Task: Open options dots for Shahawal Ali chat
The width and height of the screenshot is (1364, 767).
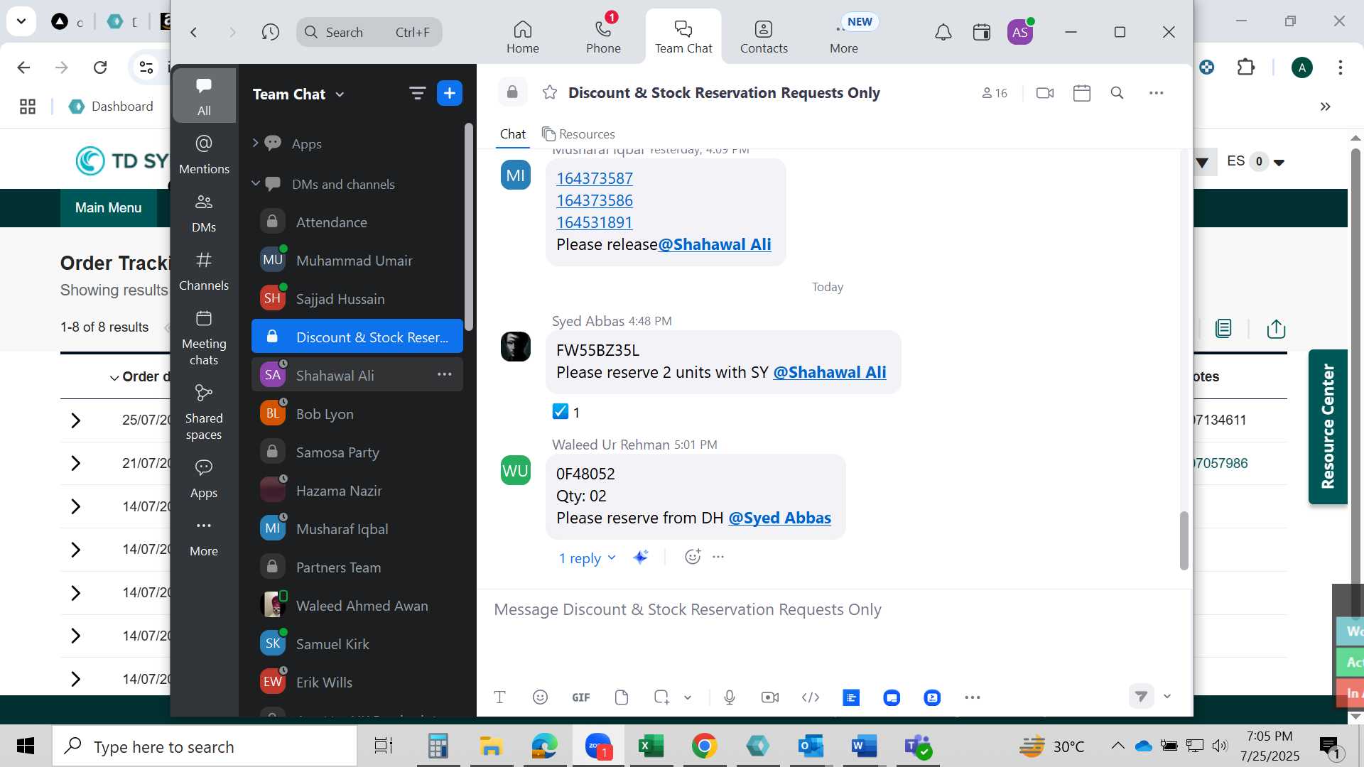Action: coord(445,374)
